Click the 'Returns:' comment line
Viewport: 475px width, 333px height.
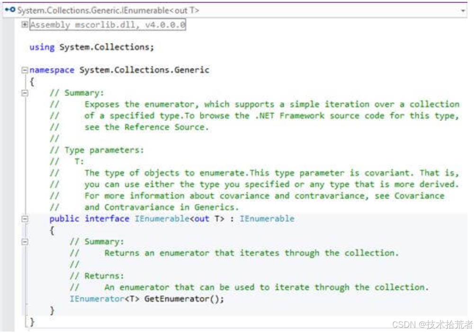tap(97, 276)
